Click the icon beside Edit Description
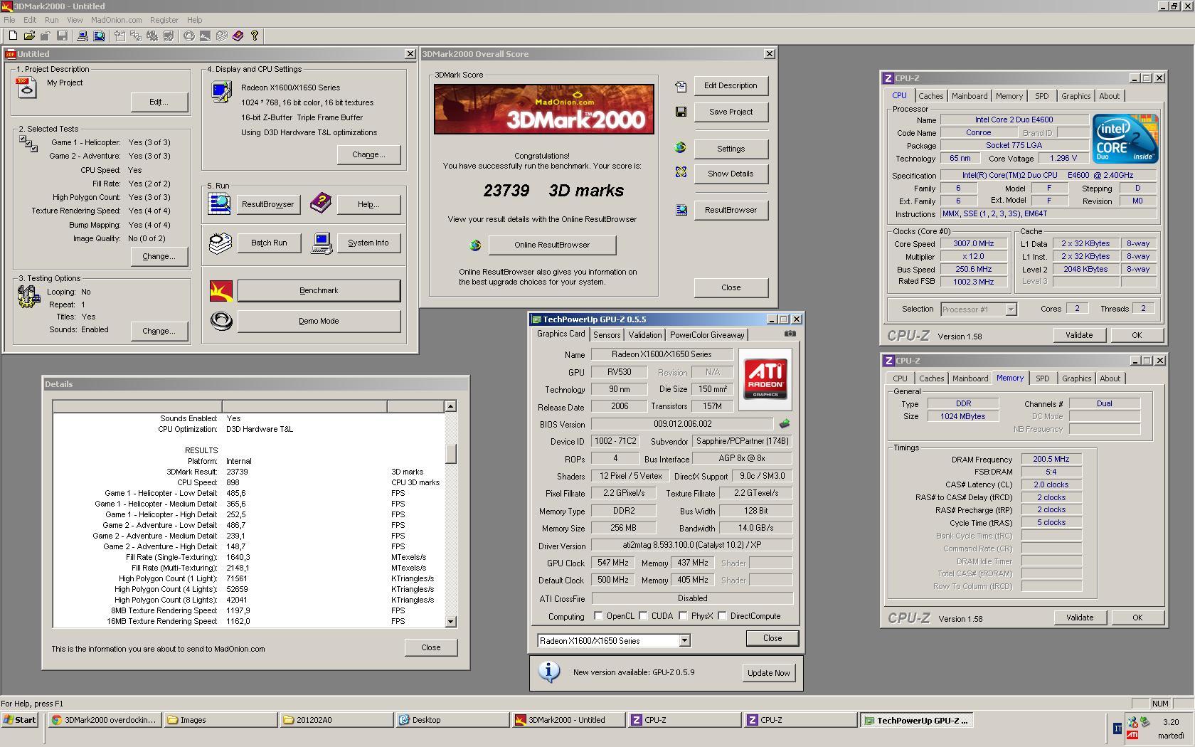Image resolution: width=1195 pixels, height=747 pixels. tap(681, 86)
